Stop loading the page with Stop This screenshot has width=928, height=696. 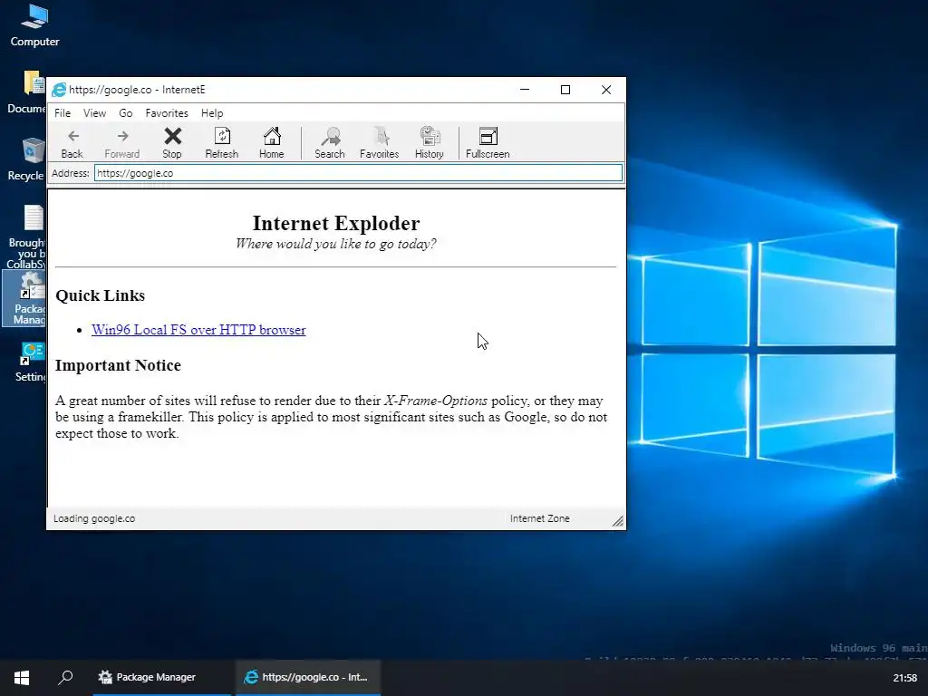click(172, 143)
